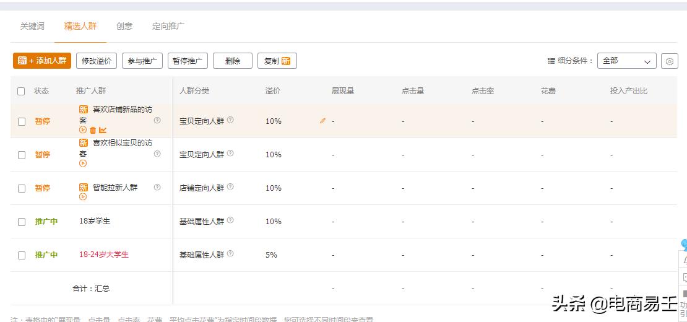Check the box for 智能拉新人群 row
687x322 pixels.
pyautogui.click(x=22, y=188)
